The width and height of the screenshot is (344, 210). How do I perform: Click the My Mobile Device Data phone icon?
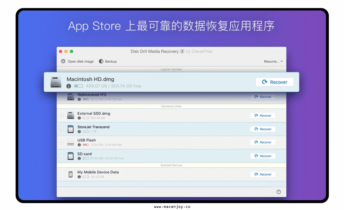coord(71,174)
